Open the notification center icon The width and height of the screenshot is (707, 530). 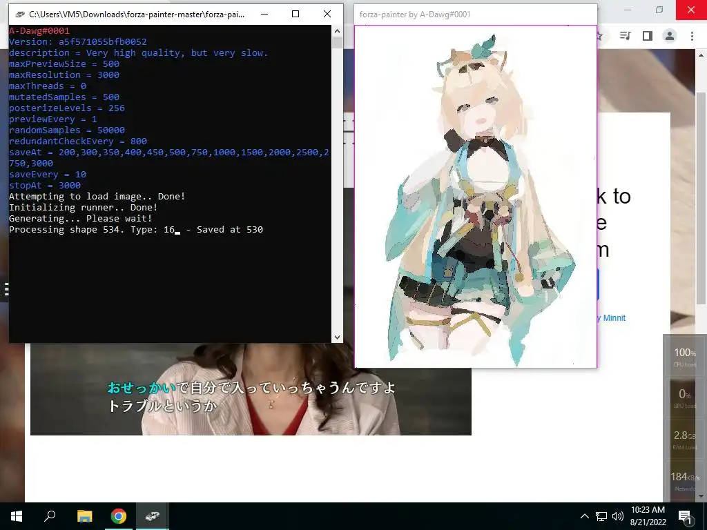(x=686, y=516)
